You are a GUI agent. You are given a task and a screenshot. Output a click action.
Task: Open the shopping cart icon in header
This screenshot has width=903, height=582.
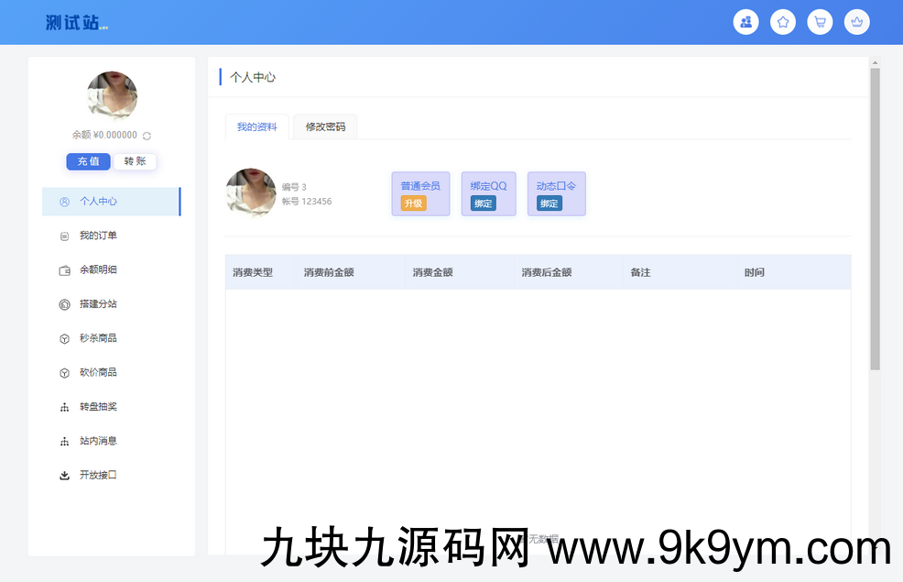coord(820,22)
